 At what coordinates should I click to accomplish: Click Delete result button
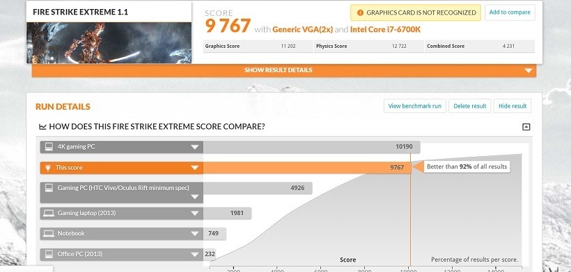[x=470, y=106]
